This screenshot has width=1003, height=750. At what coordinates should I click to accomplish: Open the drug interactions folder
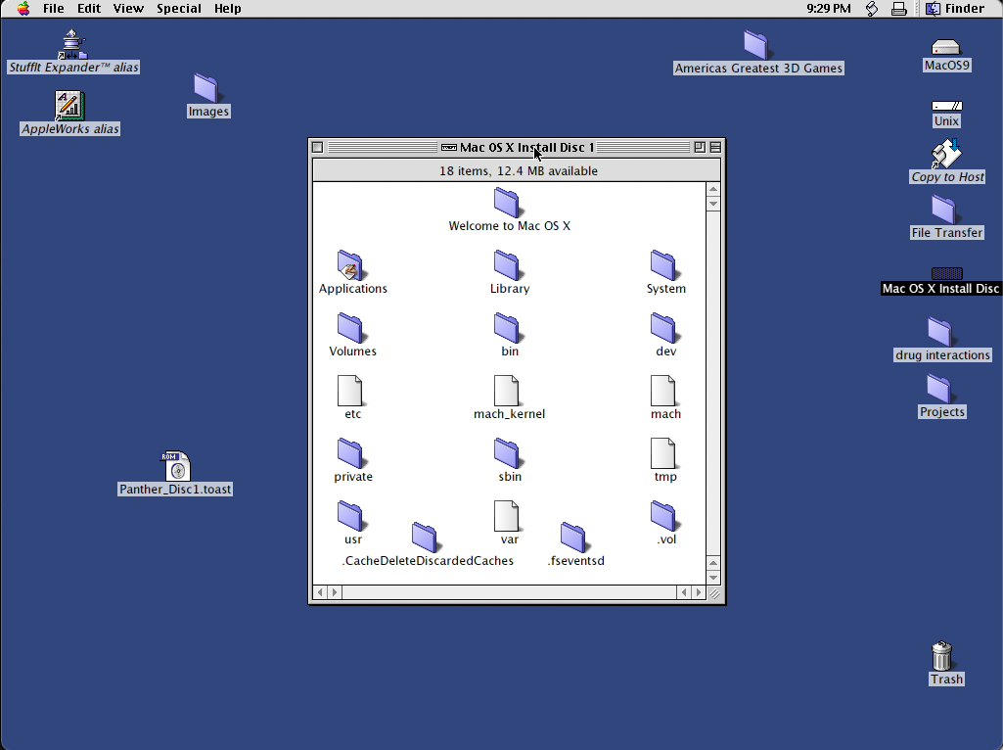(x=941, y=333)
